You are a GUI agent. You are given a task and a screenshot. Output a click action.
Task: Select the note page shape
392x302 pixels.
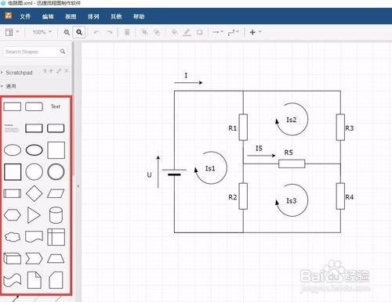click(x=34, y=280)
